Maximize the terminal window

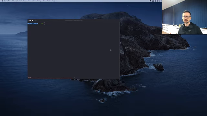[x=32, y=21]
